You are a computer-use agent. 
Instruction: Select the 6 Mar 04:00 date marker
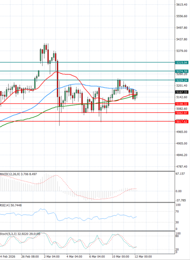pos(97,256)
